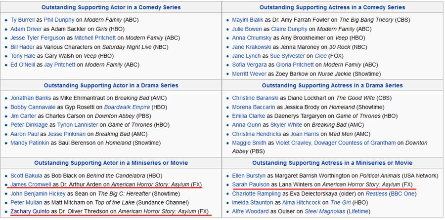445x220 pixels.
Task: Select the Outstanding Supporting Actor in a Comedy Series heading
Action: [x=111, y=7]
